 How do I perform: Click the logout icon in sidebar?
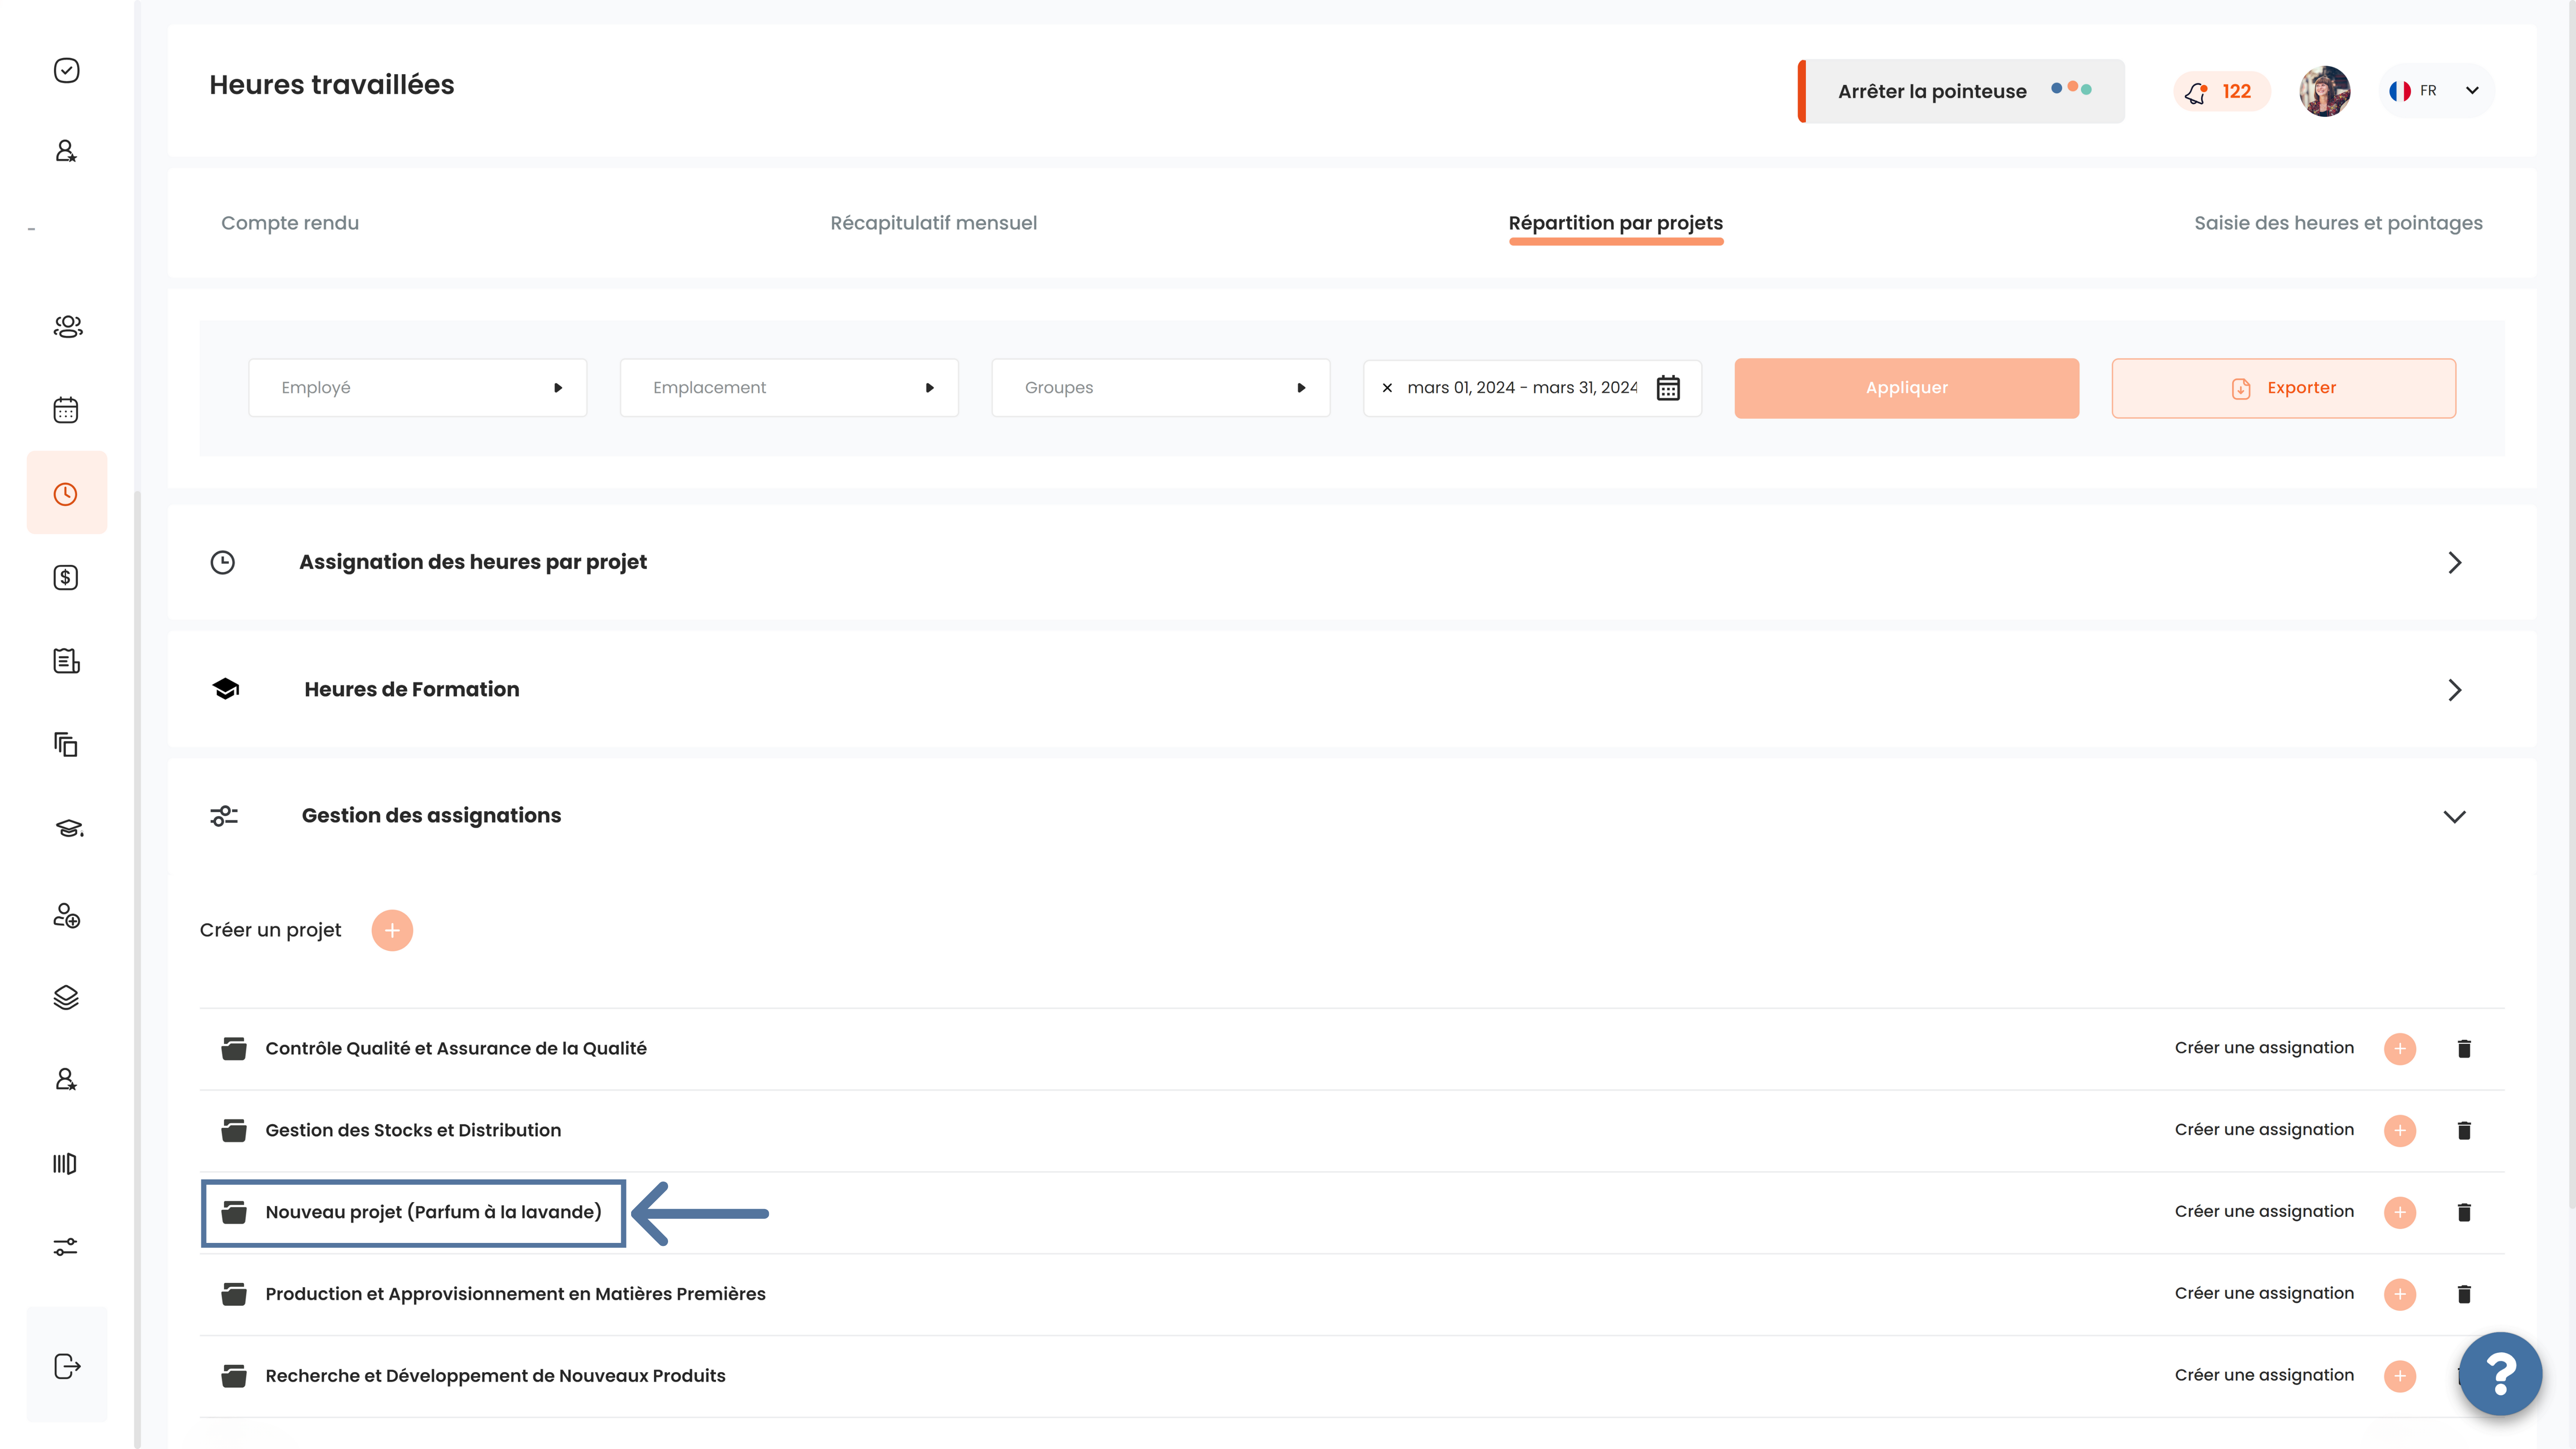coord(67,1366)
